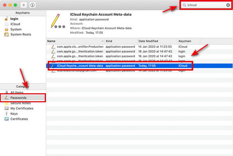The image size is (233, 156).
Task: Click "application password" in the highlighted row
Action: [x=120, y=66]
